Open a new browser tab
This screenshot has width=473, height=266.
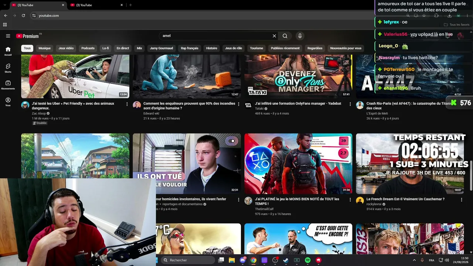tap(130, 5)
